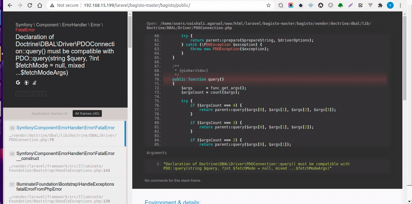Click code line 73 '$argsCount = count($args);'
This screenshot has height=204, width=412.
click(x=211, y=92)
